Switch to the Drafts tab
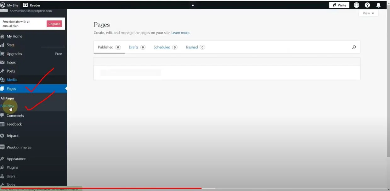 click(x=133, y=47)
